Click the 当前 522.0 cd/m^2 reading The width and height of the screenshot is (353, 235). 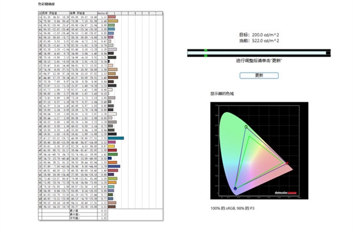tap(259, 40)
